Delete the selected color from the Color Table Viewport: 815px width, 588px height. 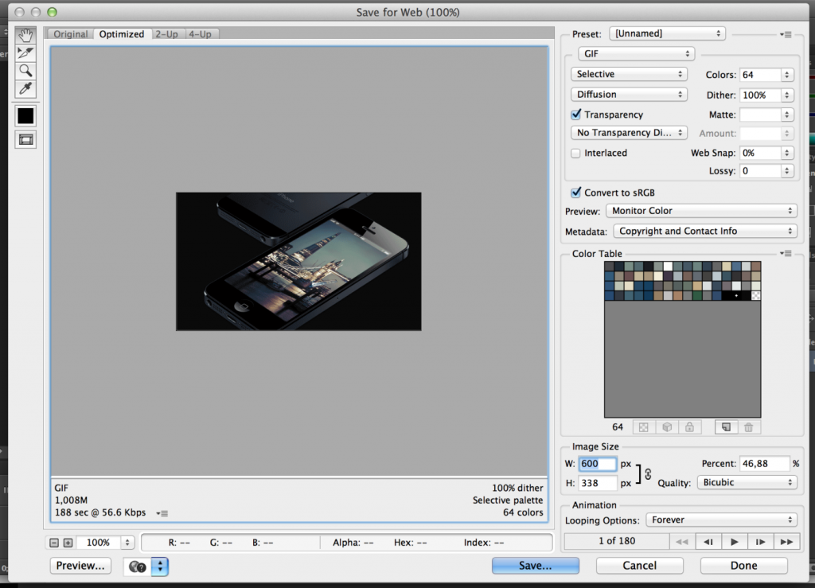click(748, 427)
